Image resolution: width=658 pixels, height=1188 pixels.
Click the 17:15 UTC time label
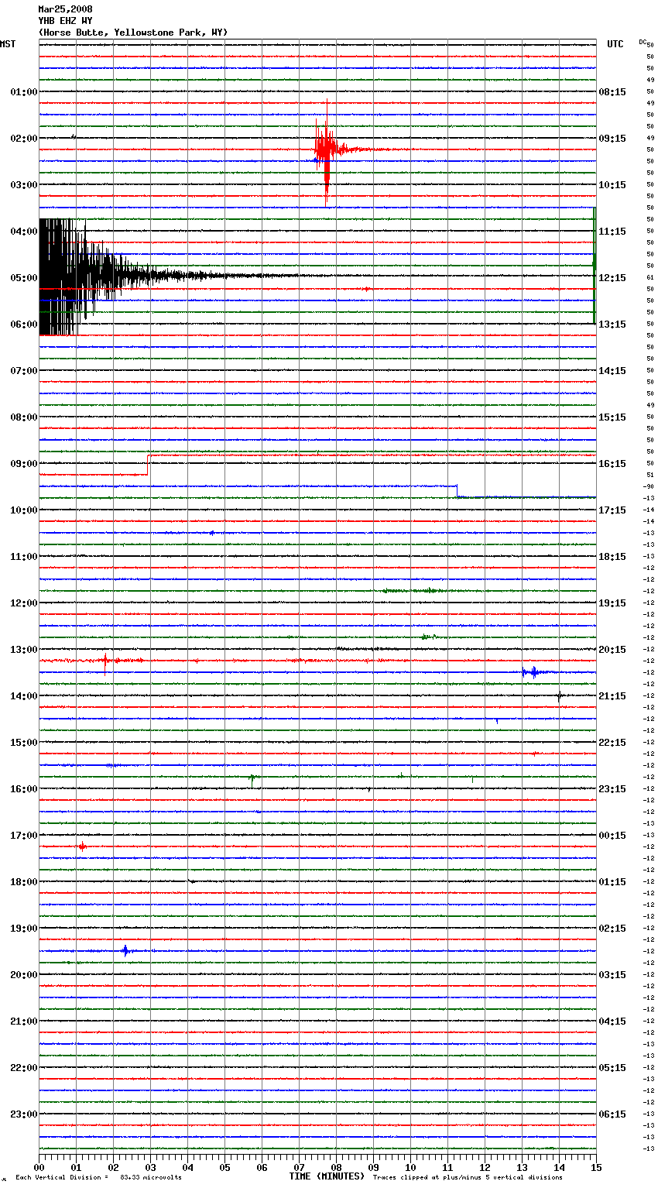tap(612, 510)
